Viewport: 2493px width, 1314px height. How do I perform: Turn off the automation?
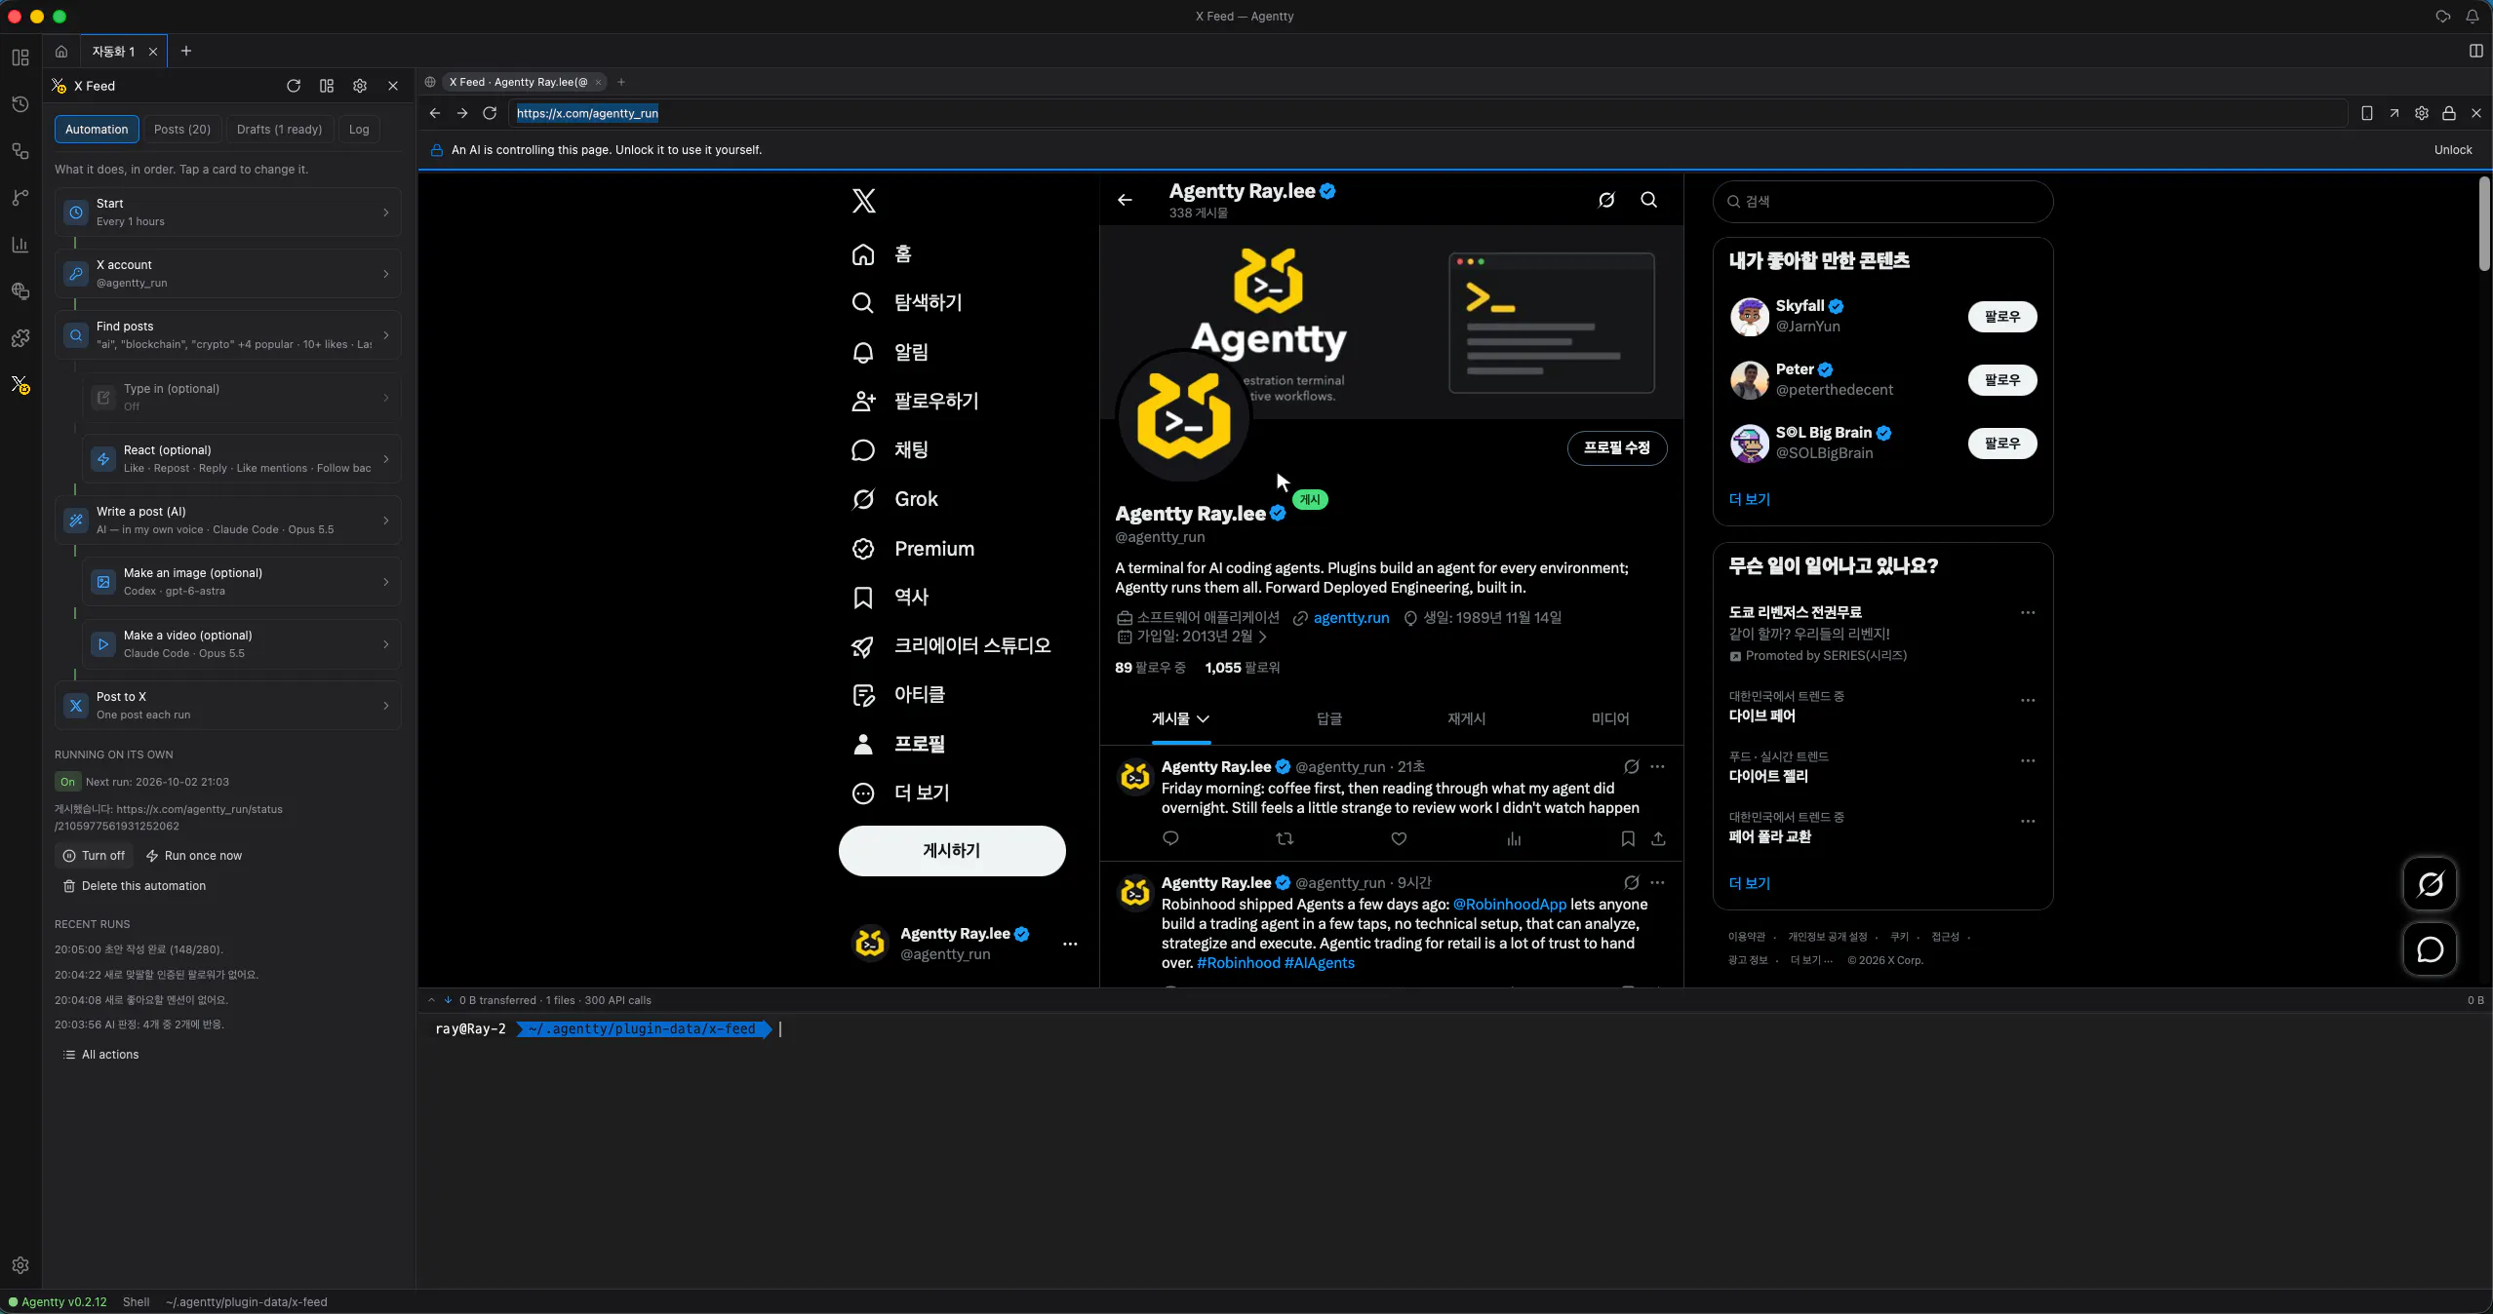coord(95,856)
